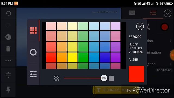Delete layer with trash can icon
Screen dimensions: 174x98
(8, 49)
